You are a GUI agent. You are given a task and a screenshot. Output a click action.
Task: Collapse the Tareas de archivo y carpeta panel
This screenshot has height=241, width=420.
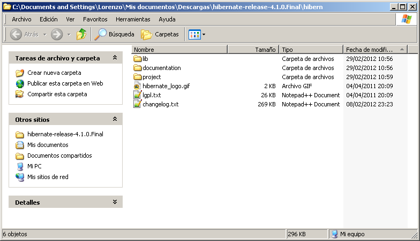[x=114, y=58]
